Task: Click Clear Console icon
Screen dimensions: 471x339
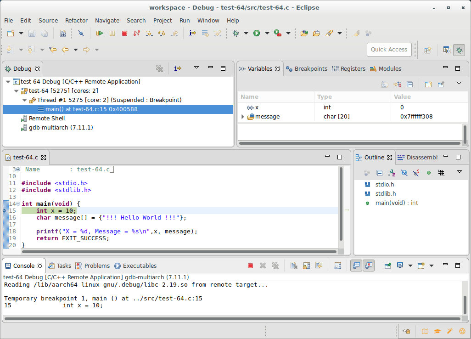Action: click(294, 266)
